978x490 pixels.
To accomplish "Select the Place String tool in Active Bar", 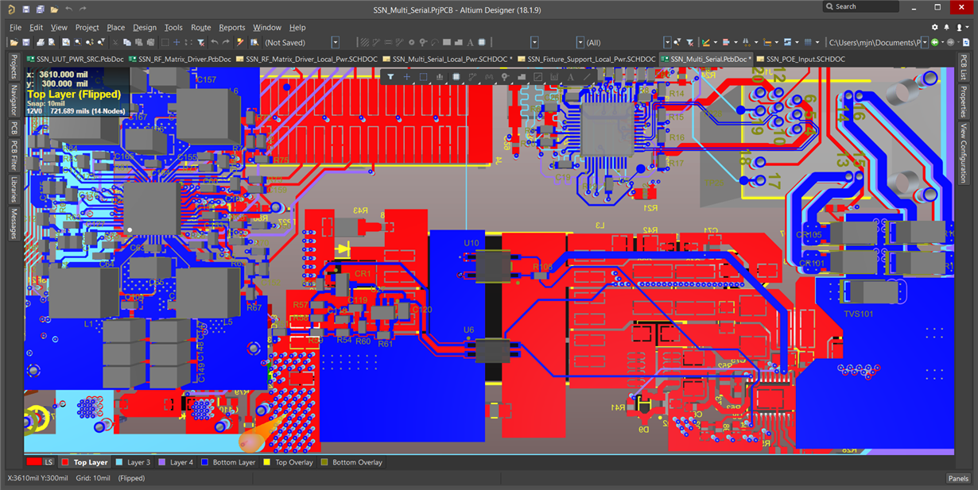I will [570, 77].
